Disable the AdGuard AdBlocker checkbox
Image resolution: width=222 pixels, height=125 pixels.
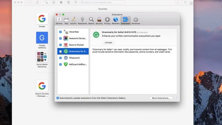pos(60,65)
